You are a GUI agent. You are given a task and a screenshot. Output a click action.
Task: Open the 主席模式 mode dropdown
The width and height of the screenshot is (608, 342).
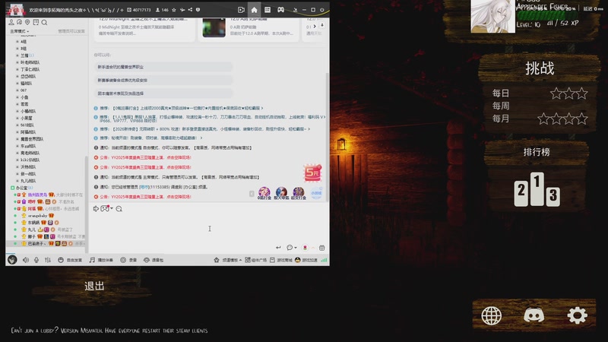20,31
